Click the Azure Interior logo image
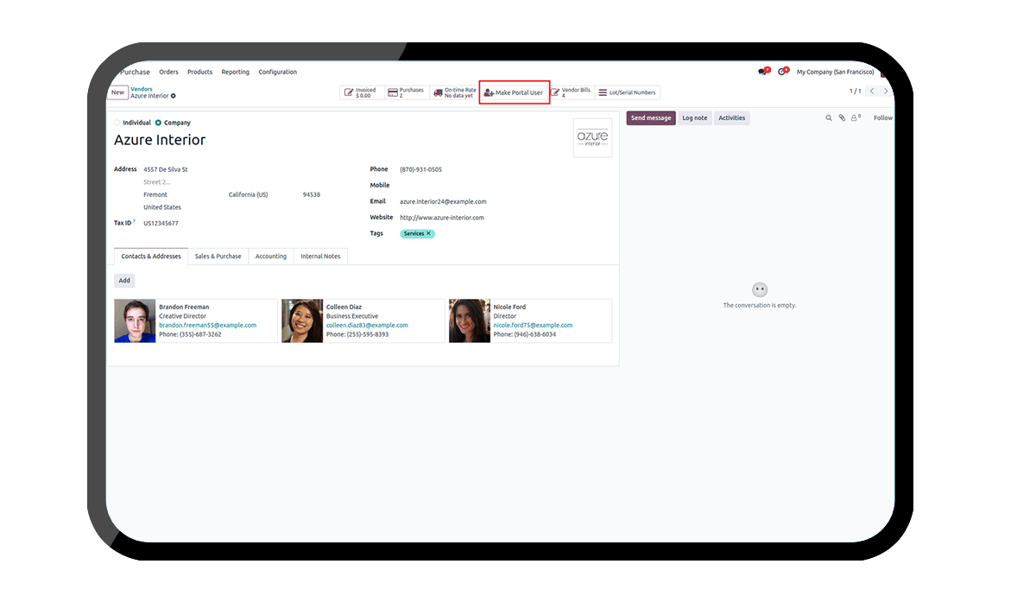This screenshot has width=1036, height=602. [592, 138]
